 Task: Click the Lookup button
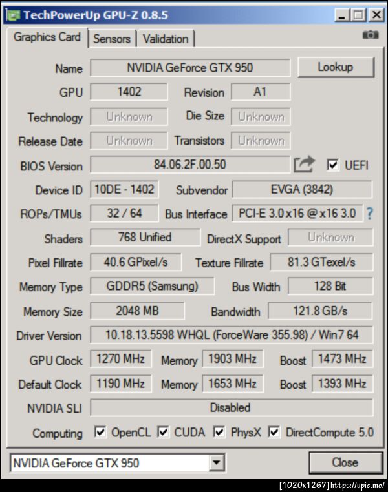[336, 67]
